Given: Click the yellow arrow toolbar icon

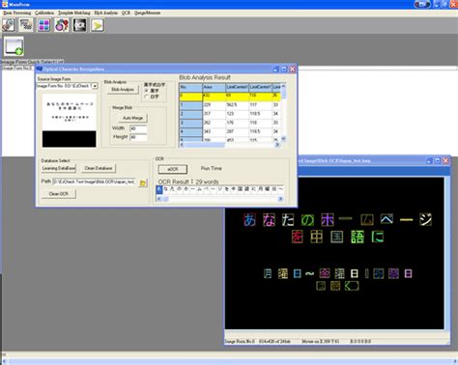Looking at the screenshot, I should pyautogui.click(x=98, y=25).
